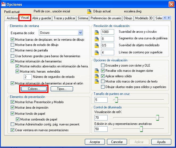Click the contour lines field showing 4
The width and height of the screenshot is (176, 148).
click(108, 53)
